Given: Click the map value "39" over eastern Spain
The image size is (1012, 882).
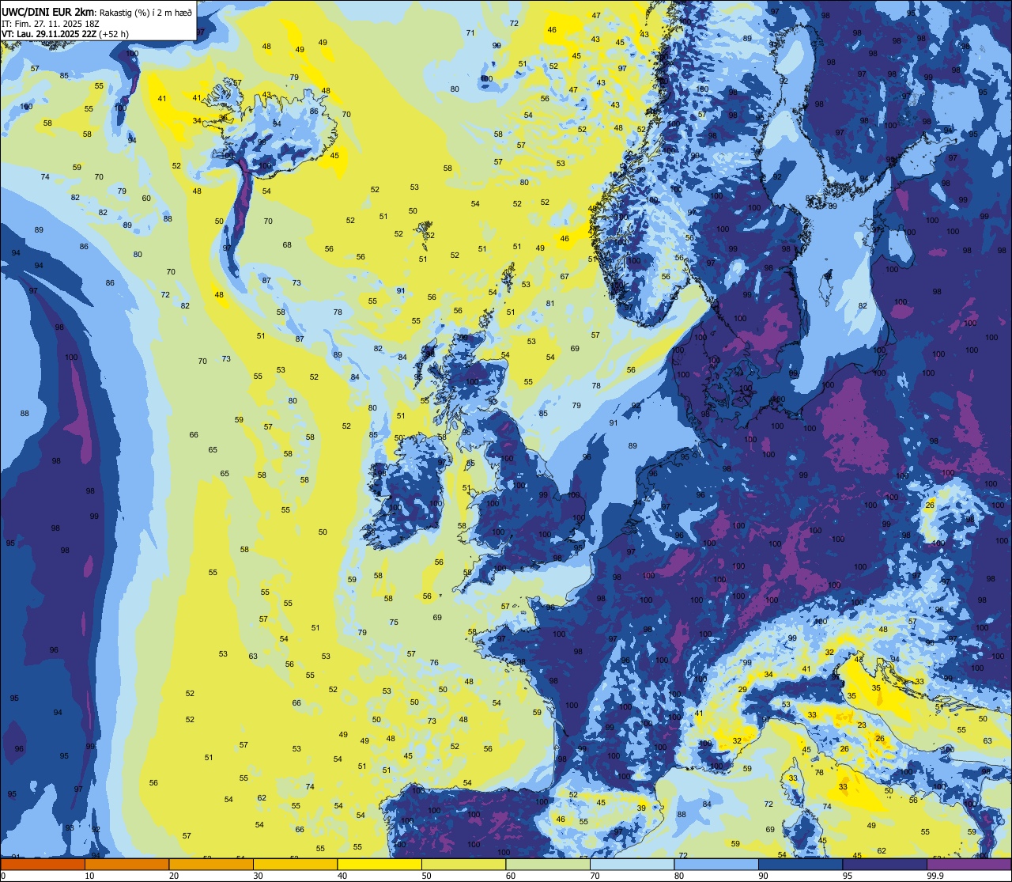Looking at the screenshot, I should (x=642, y=808).
